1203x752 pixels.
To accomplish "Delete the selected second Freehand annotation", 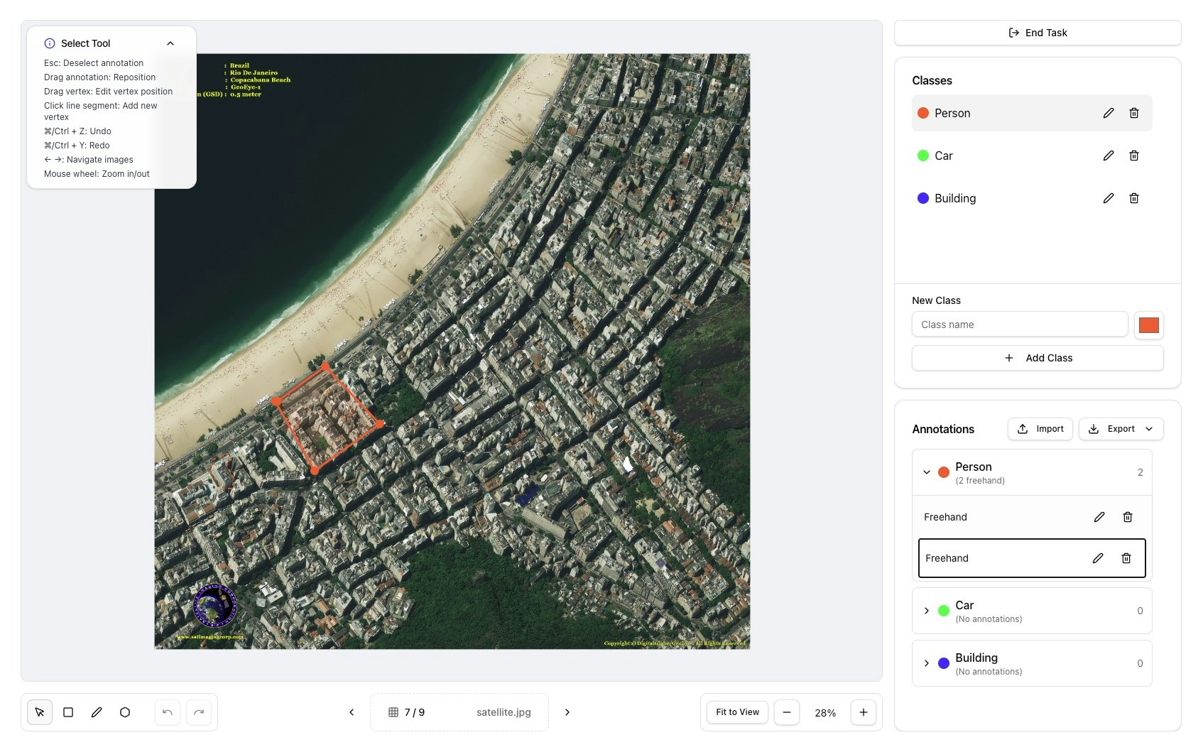I will pyautogui.click(x=1126, y=558).
